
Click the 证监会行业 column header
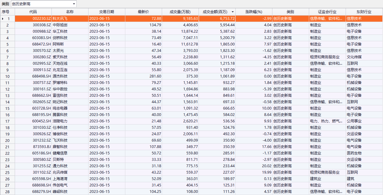327,12
